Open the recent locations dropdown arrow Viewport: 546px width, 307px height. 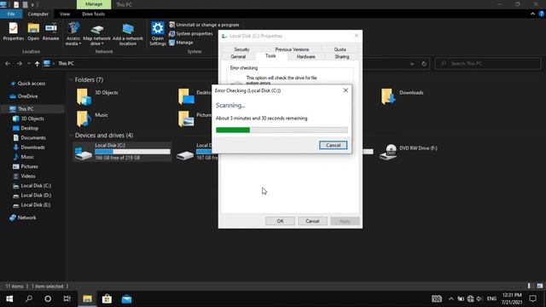[28, 64]
